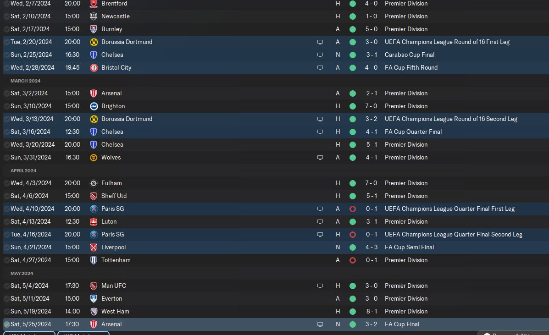Click the U21 matches button at bottom left
549x335 pixels.
click(29, 333)
